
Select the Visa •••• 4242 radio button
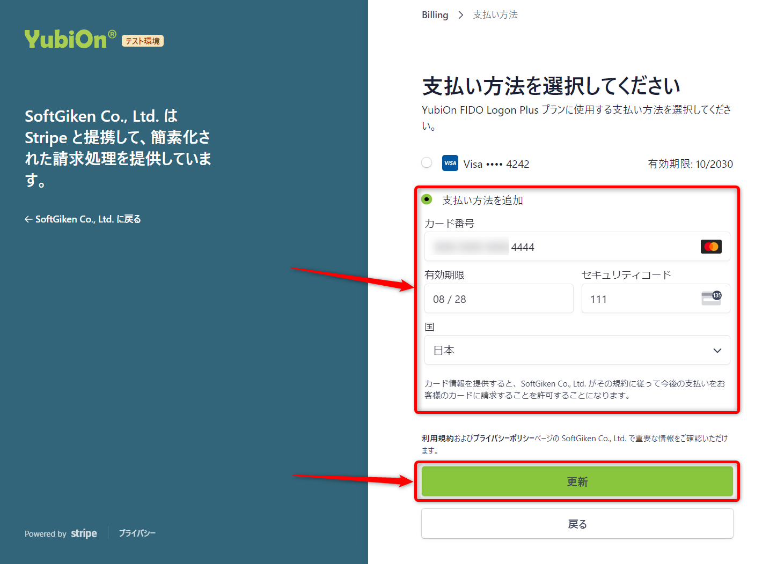(x=427, y=162)
